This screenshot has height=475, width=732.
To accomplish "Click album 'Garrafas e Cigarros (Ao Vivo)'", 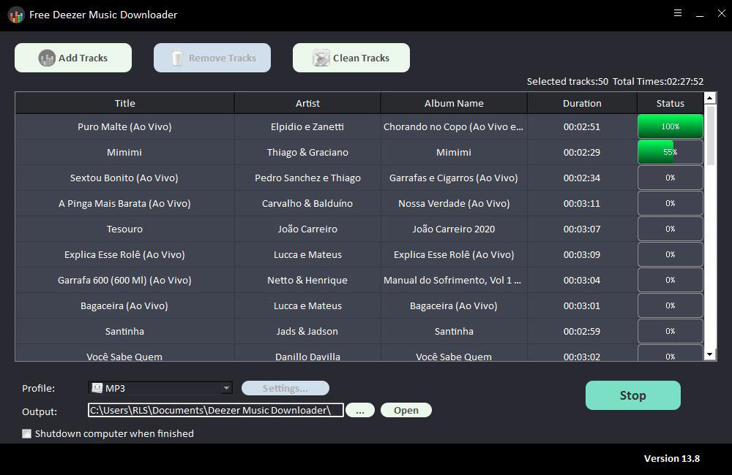I will coord(454,178).
